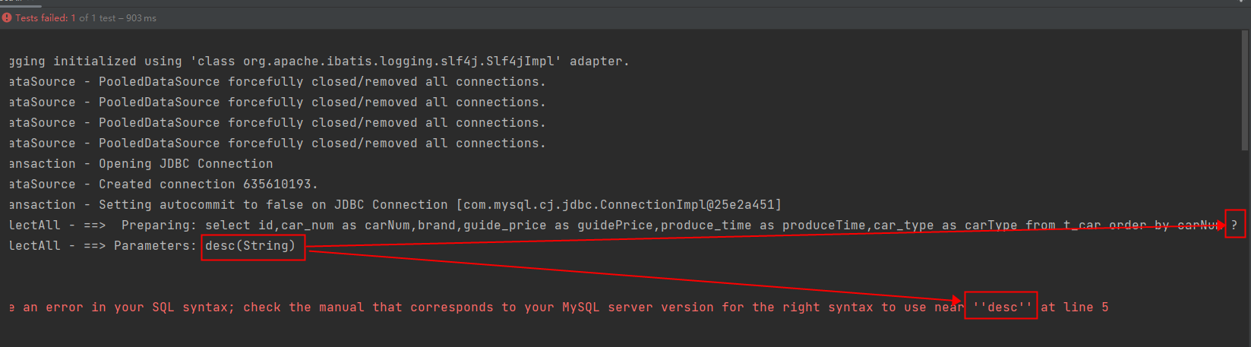The height and width of the screenshot is (347, 1251).
Task: Click the vertical scrollbar thumb of the console
Action: coord(1245,90)
